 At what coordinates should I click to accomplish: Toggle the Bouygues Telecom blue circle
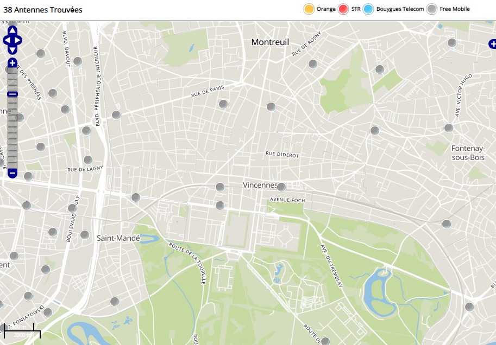(368, 9)
